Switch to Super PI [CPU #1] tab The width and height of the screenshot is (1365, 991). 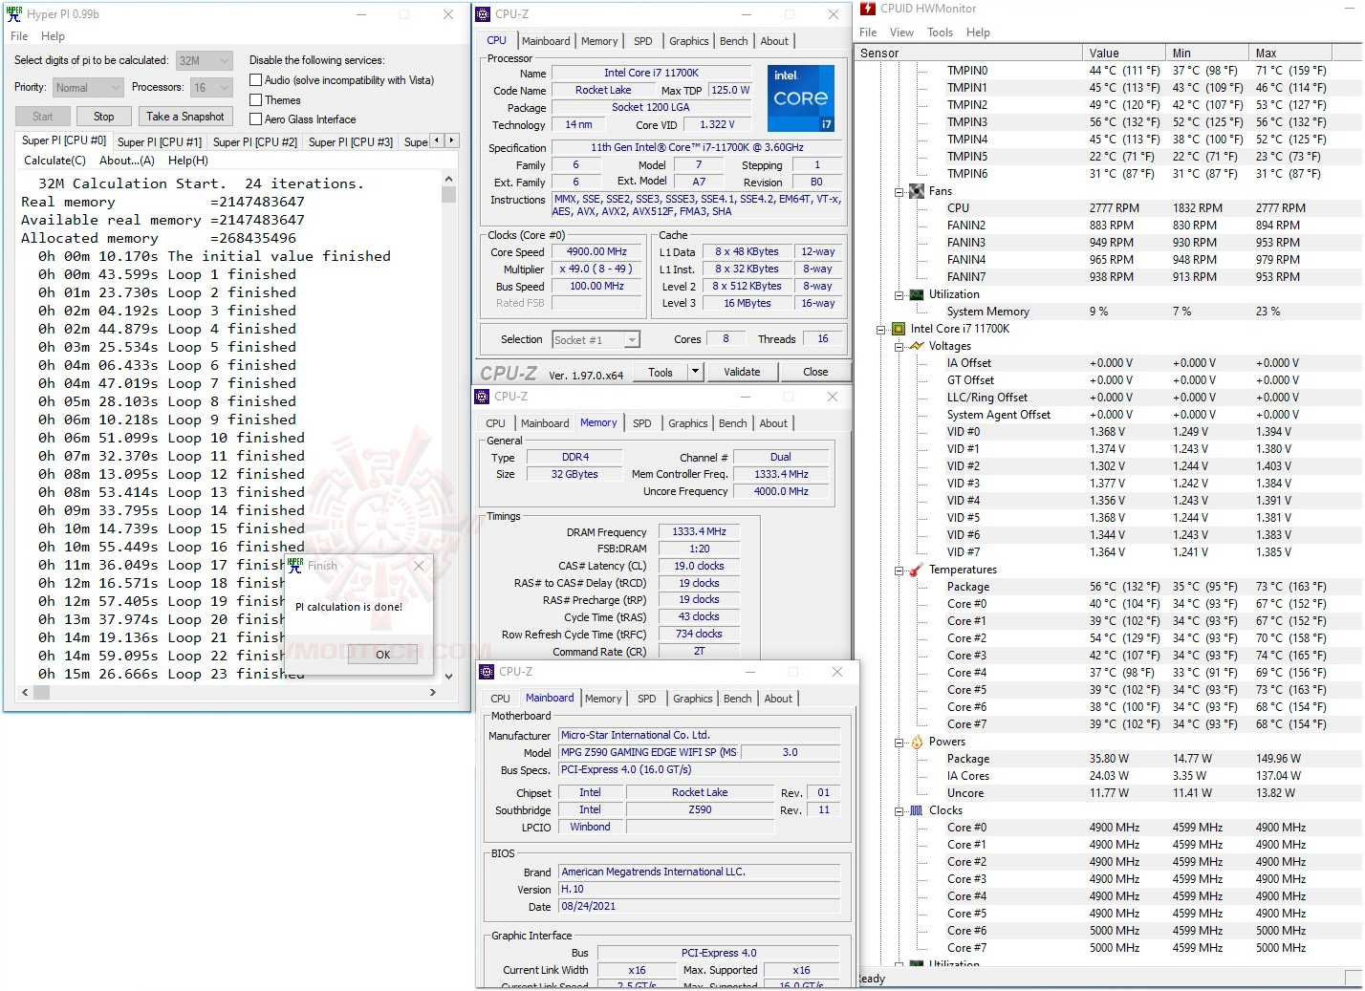(160, 142)
